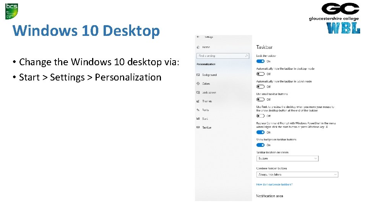This screenshot has height=206, width=367.
Task: Go to Settings Home
Action: pos(206,47)
